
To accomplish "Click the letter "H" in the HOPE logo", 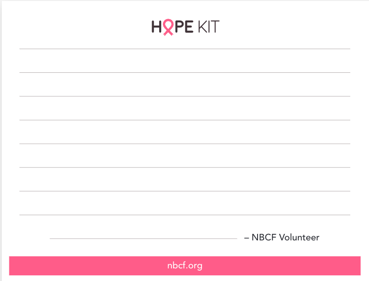I will tap(156, 27).
